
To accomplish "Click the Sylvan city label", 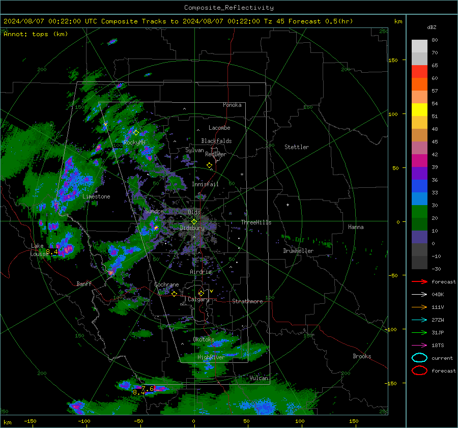I will coord(194,150).
